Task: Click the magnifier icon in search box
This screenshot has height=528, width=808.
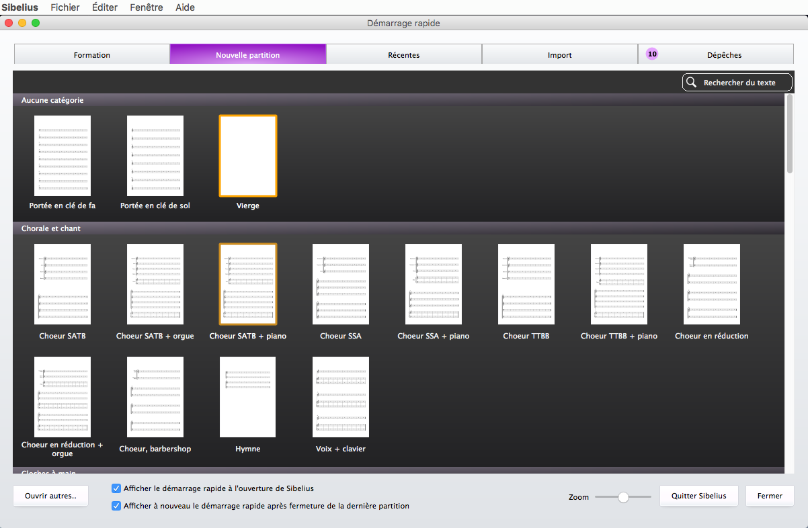Action: coord(691,83)
